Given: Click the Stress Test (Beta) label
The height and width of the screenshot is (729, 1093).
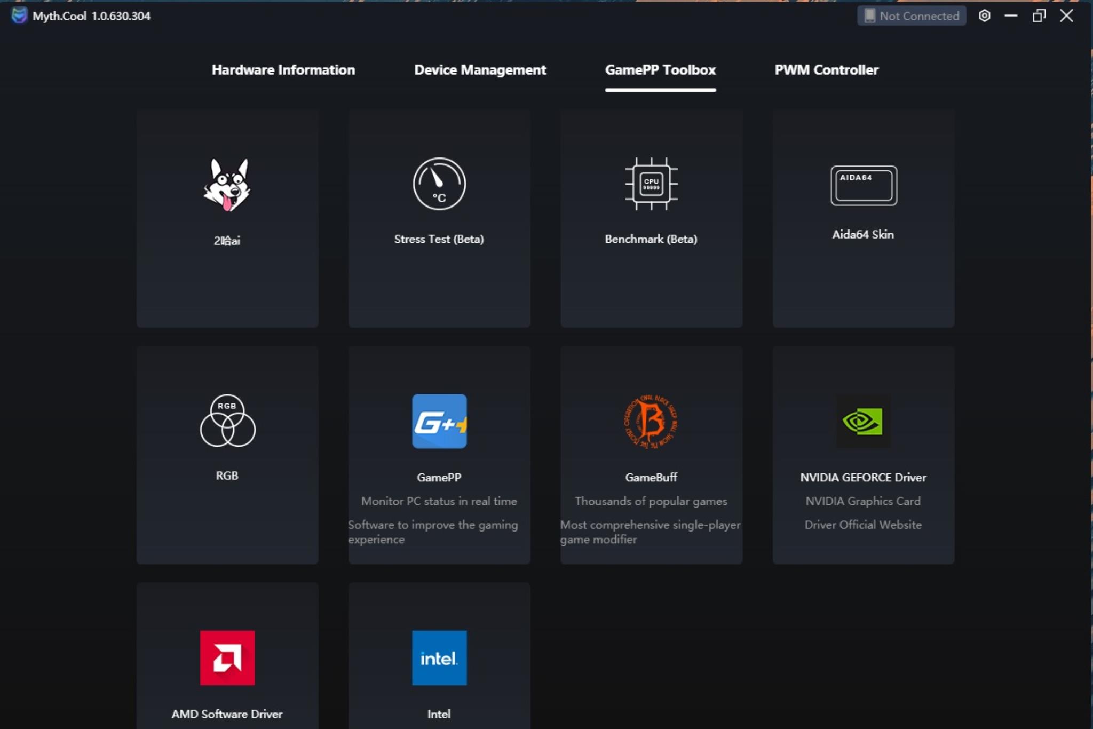Looking at the screenshot, I should pos(439,239).
